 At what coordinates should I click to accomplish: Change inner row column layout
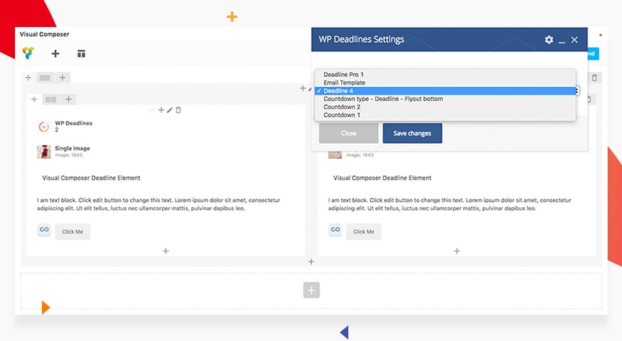coord(50,100)
